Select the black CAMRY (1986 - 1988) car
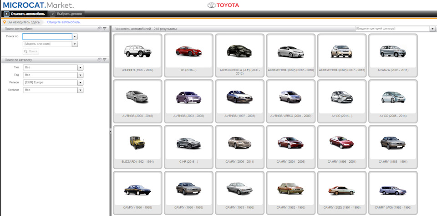Viewport: 437px width, 216px height. (137, 193)
